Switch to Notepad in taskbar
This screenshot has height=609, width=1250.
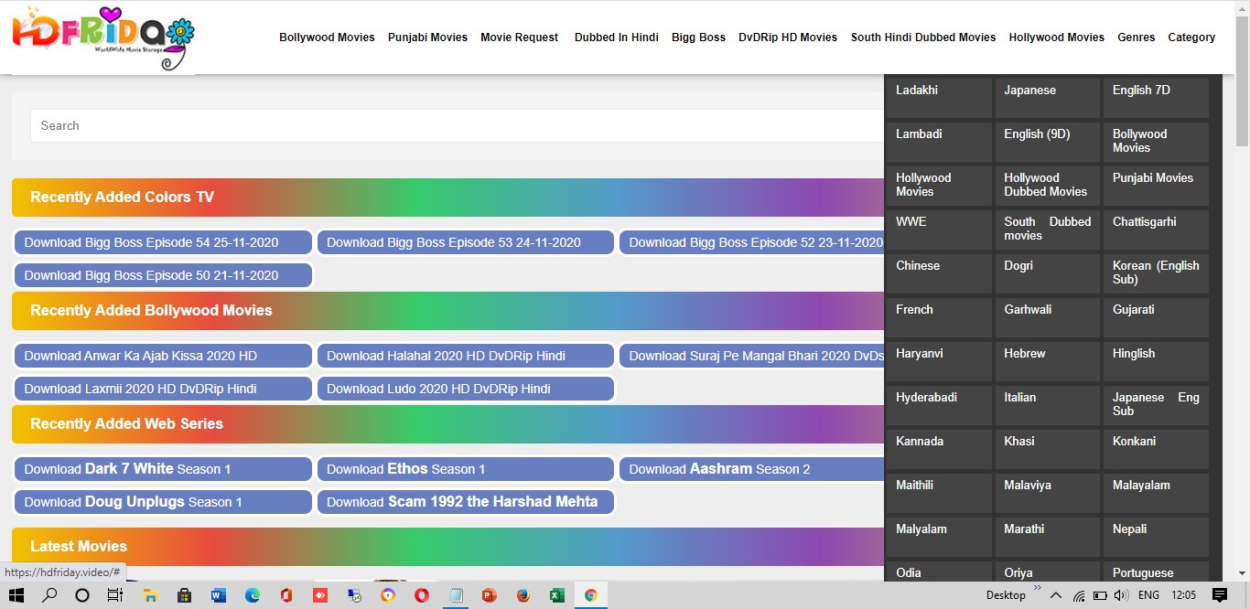pos(456,595)
